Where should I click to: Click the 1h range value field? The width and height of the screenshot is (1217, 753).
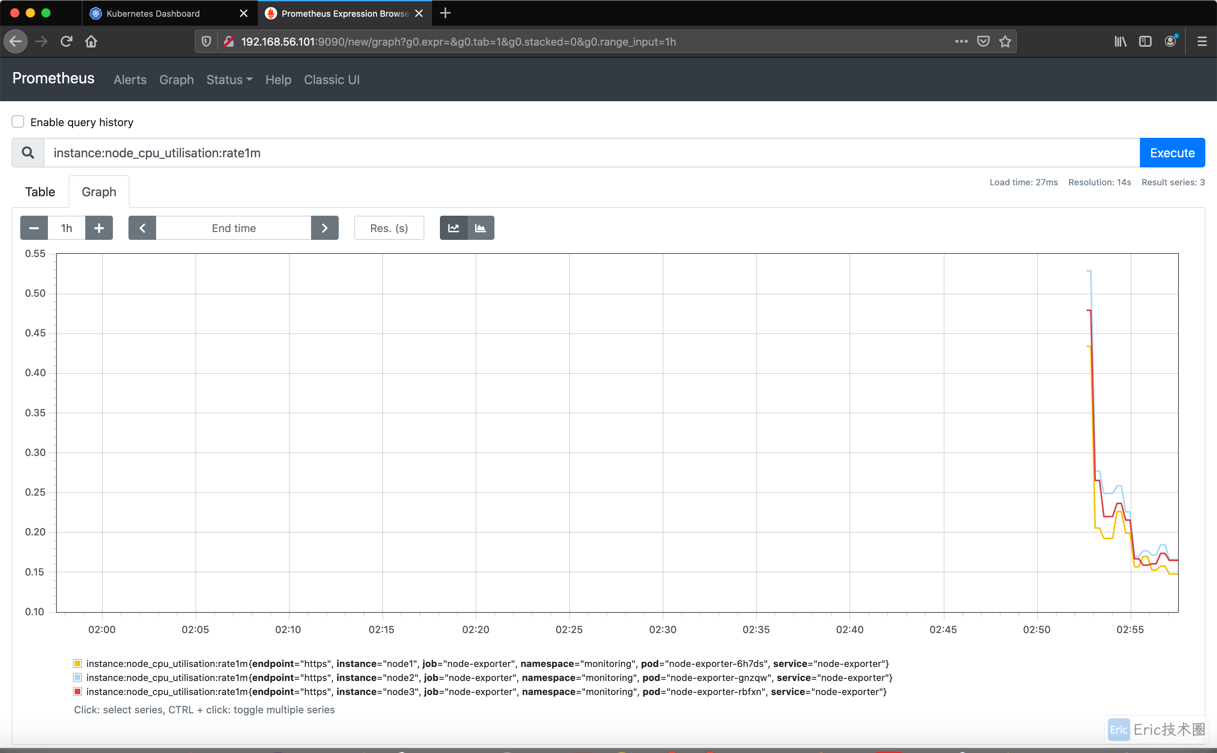(67, 228)
